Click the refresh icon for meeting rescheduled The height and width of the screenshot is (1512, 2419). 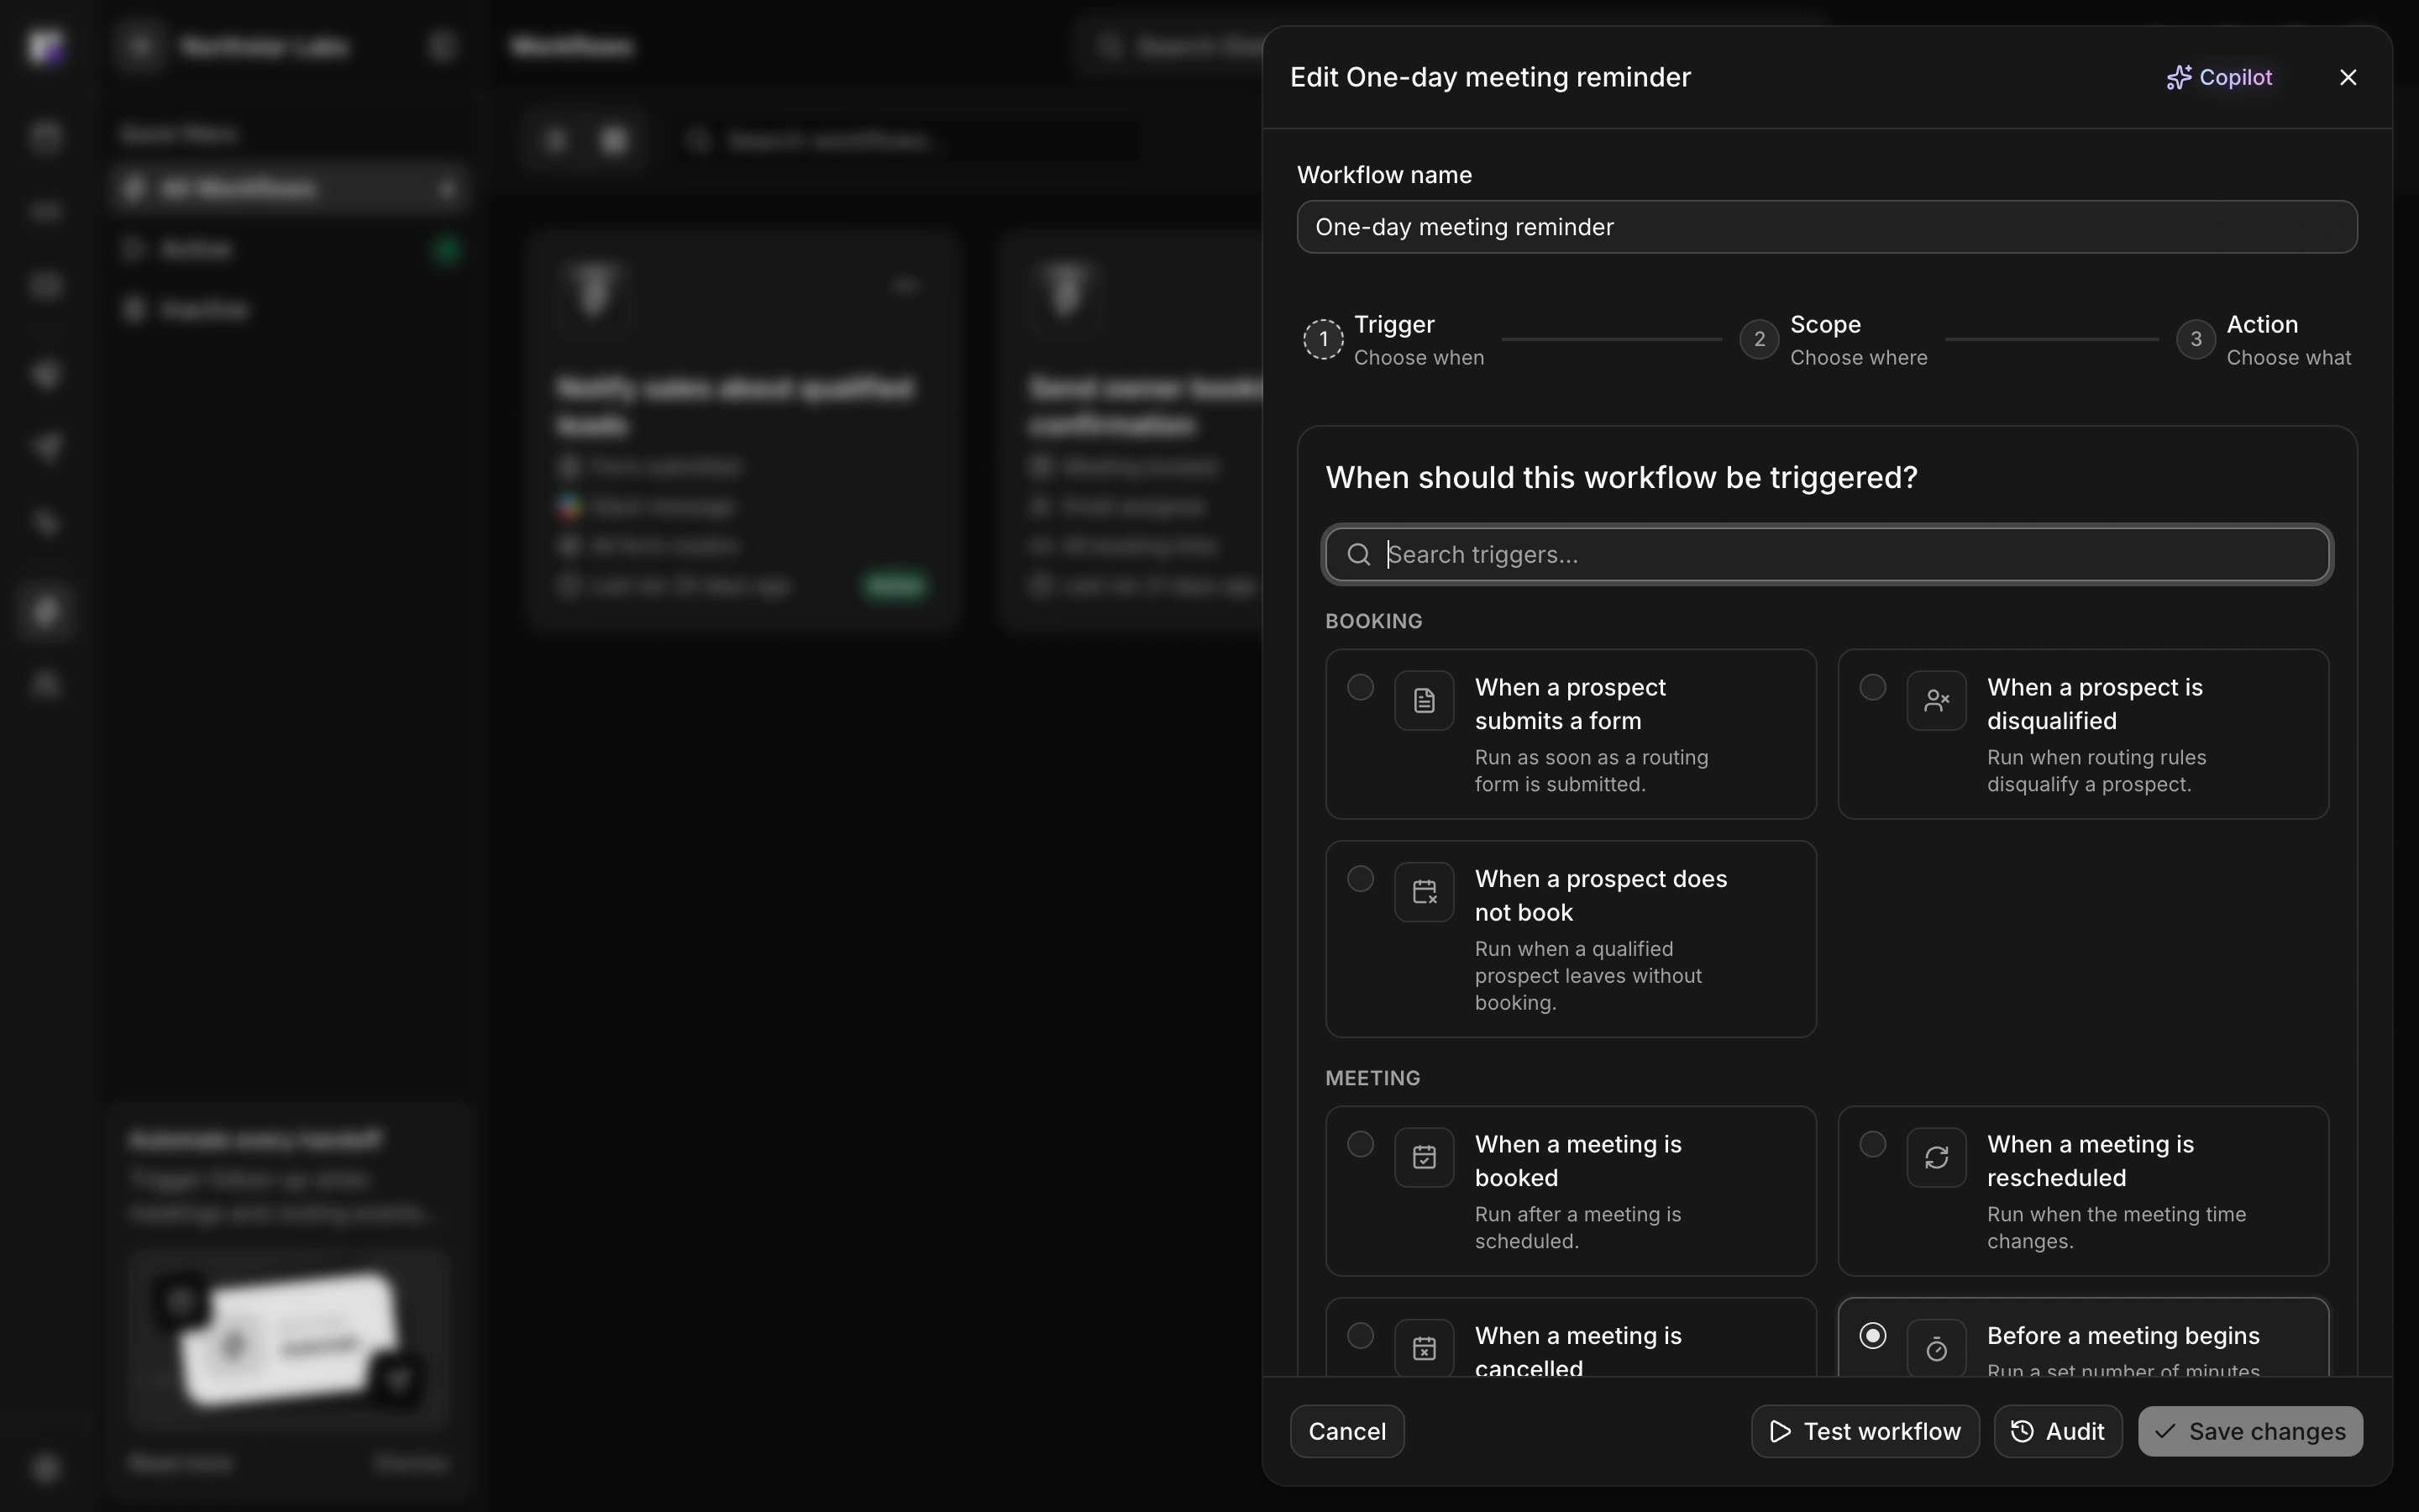(1936, 1158)
